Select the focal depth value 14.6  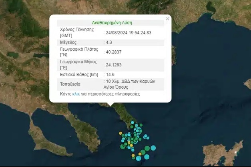(110, 74)
